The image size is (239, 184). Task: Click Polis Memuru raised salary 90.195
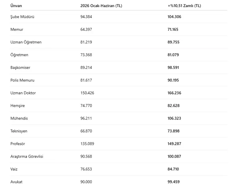173,80
